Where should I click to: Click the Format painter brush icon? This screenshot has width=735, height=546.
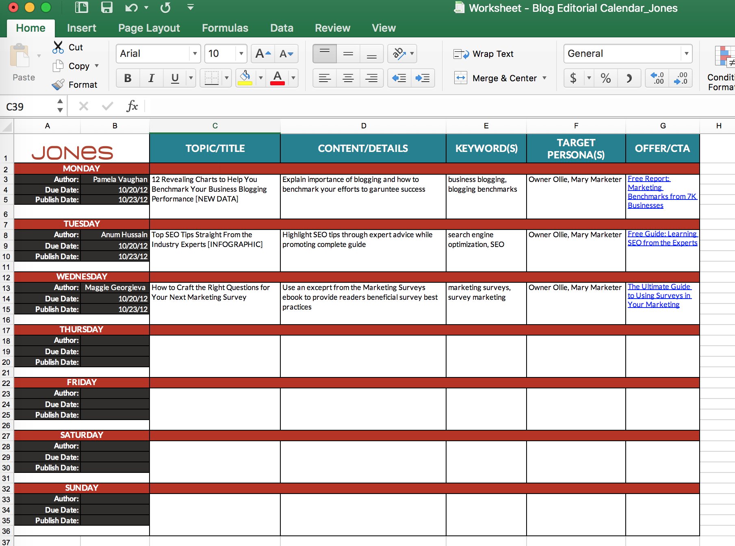pyautogui.click(x=58, y=84)
